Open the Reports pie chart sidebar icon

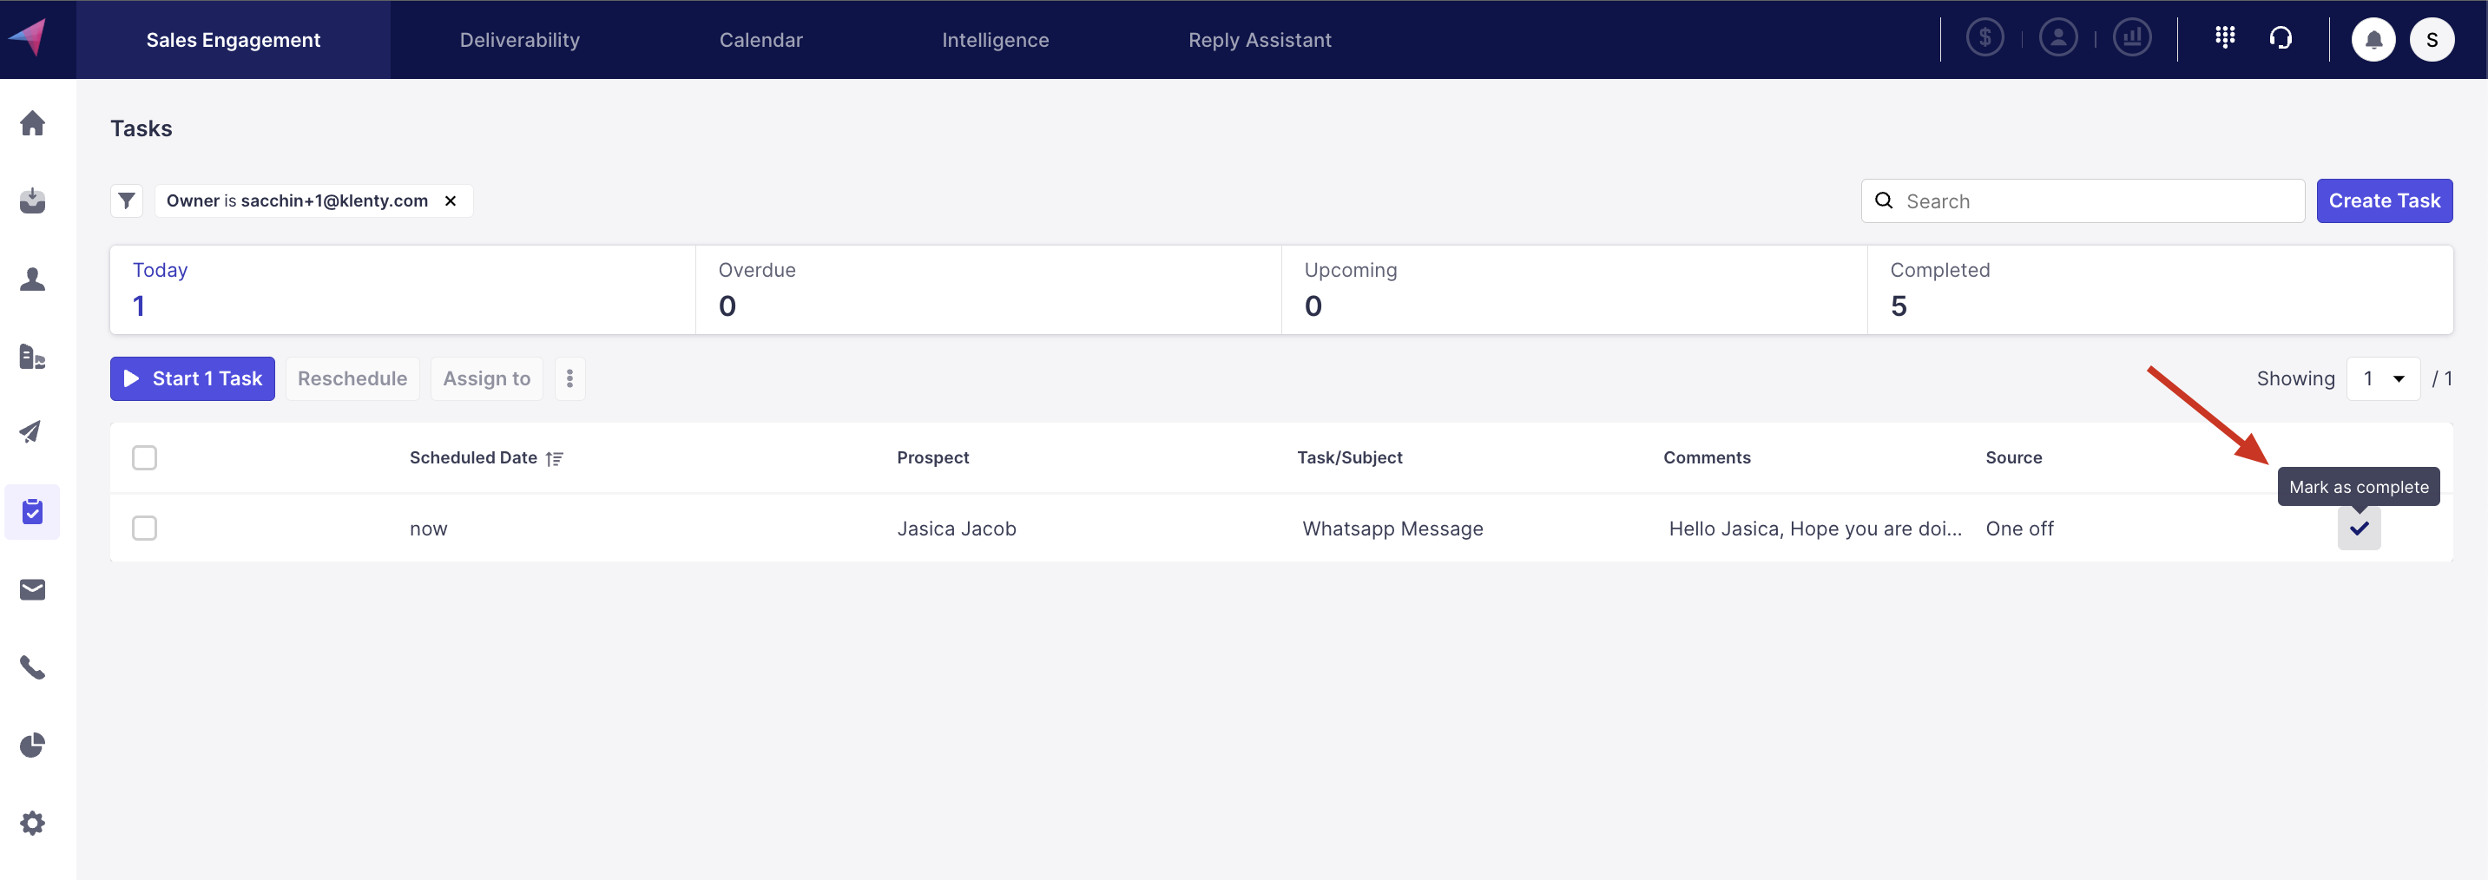tap(33, 745)
